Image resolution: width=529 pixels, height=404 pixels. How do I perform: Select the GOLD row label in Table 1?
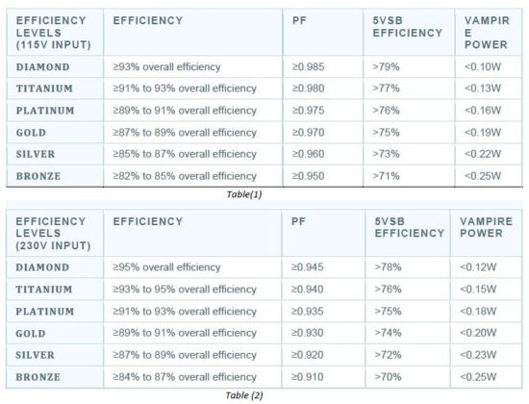tap(31, 133)
